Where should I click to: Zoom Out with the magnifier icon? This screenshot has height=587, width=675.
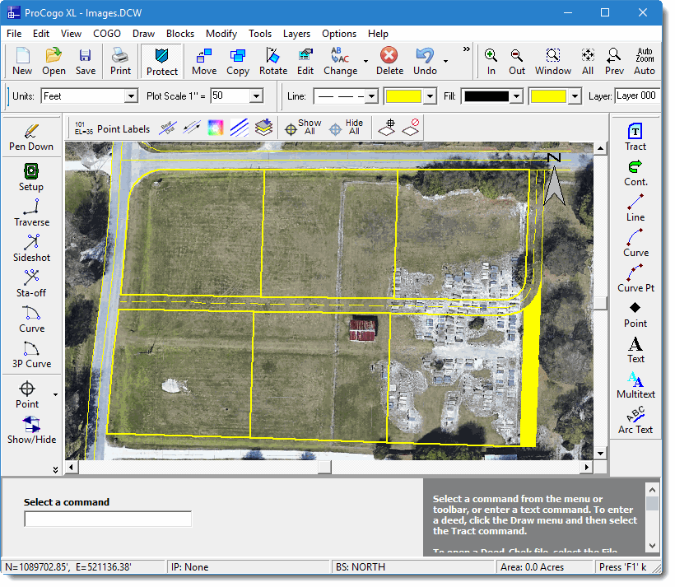(517, 61)
